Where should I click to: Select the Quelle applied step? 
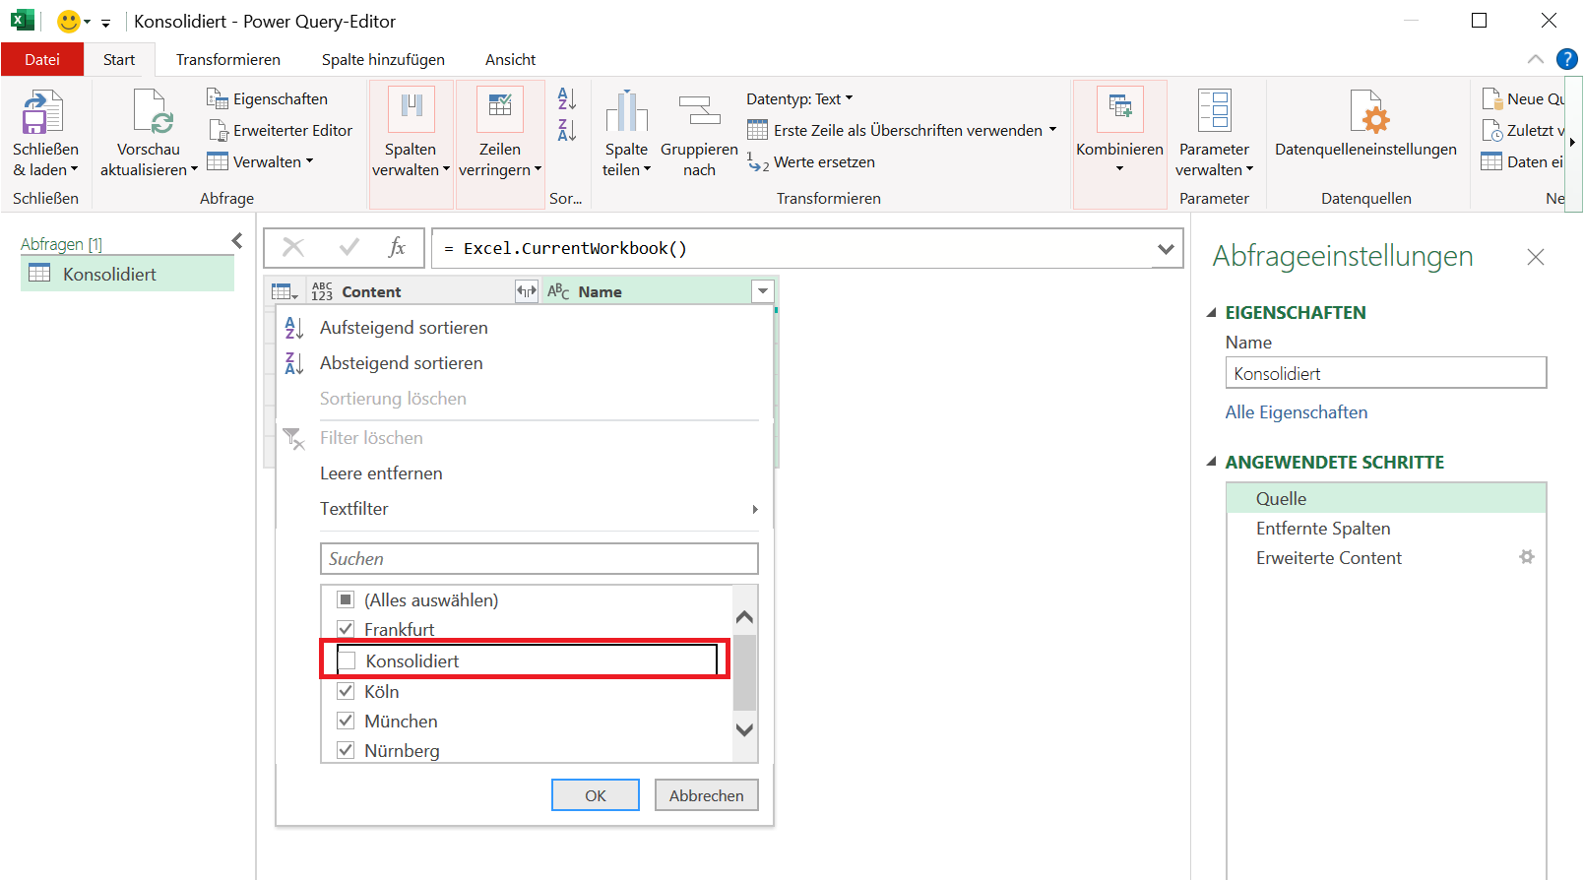[1386, 498]
